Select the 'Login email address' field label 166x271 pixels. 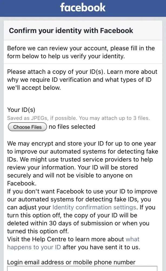[71, 262]
